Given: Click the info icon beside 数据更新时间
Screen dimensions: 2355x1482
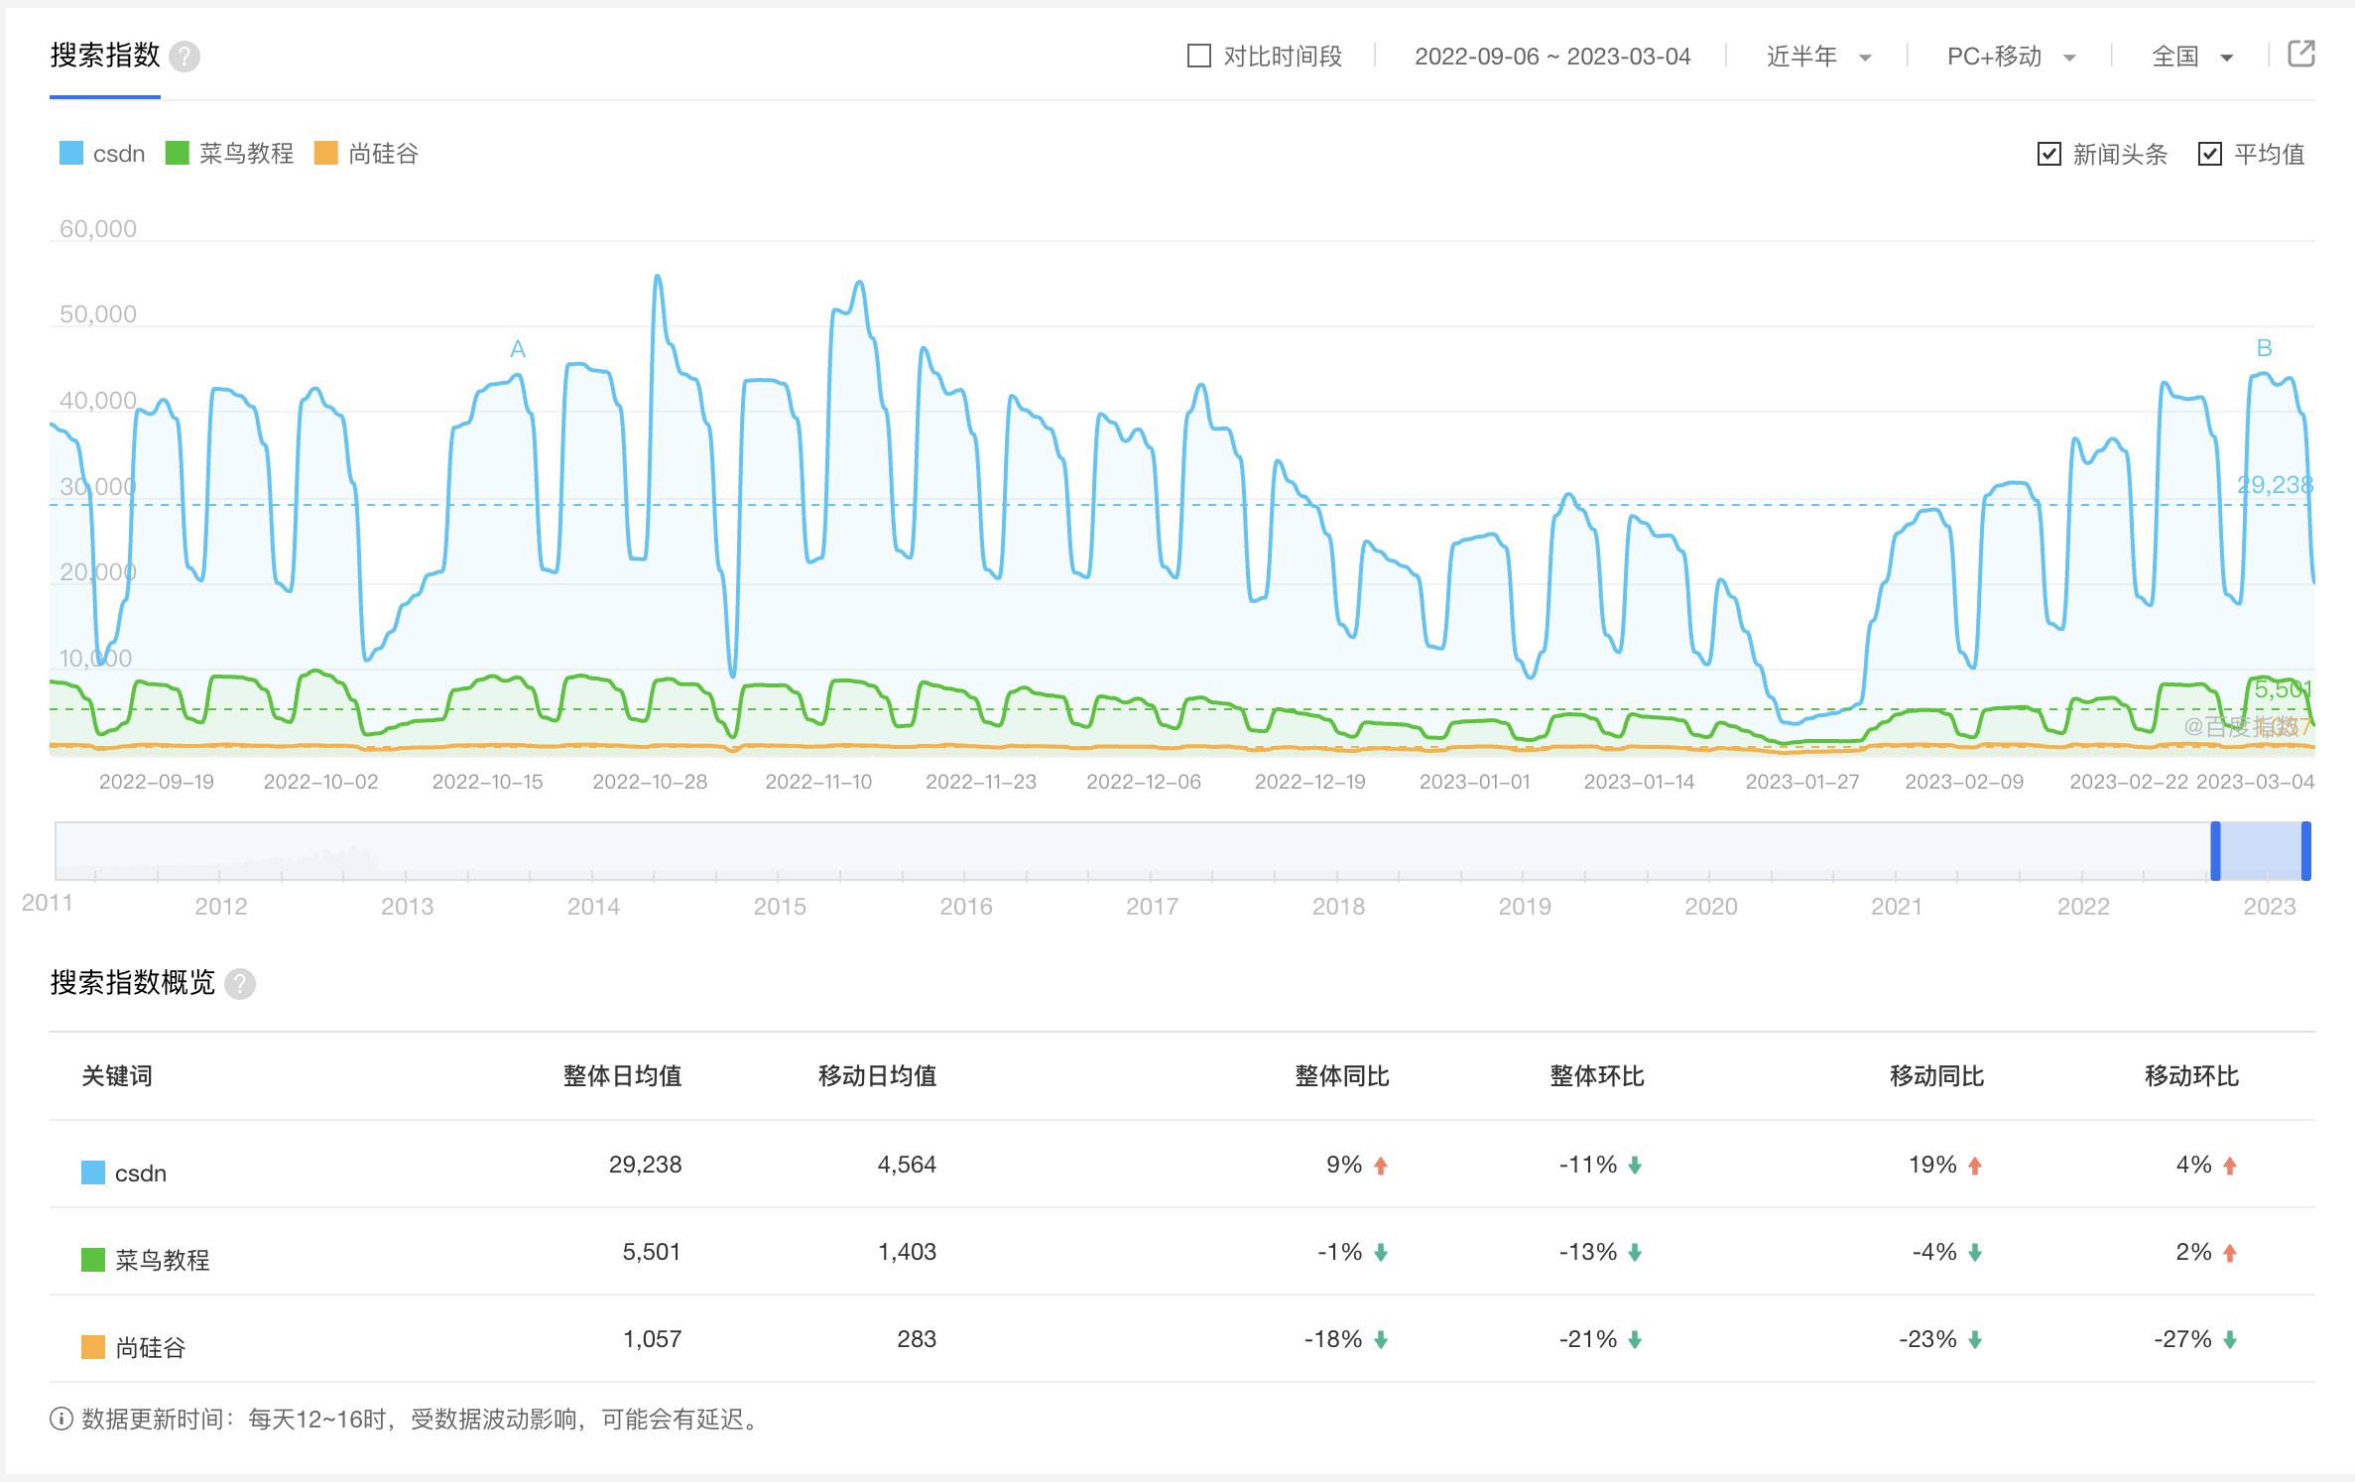Looking at the screenshot, I should tap(61, 1420).
